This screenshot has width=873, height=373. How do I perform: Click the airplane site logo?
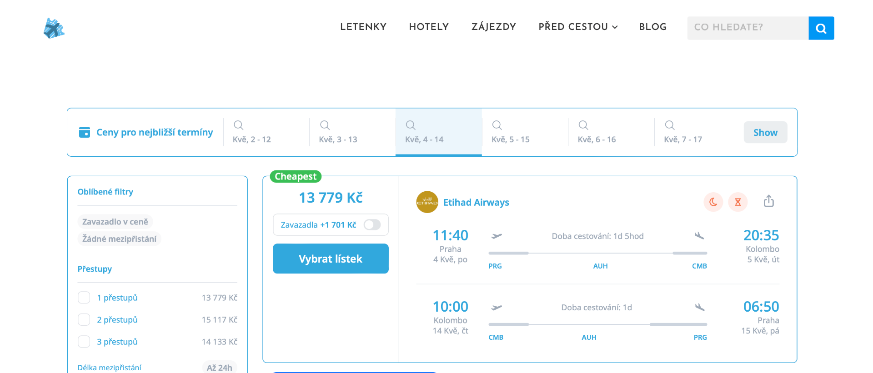click(x=54, y=28)
